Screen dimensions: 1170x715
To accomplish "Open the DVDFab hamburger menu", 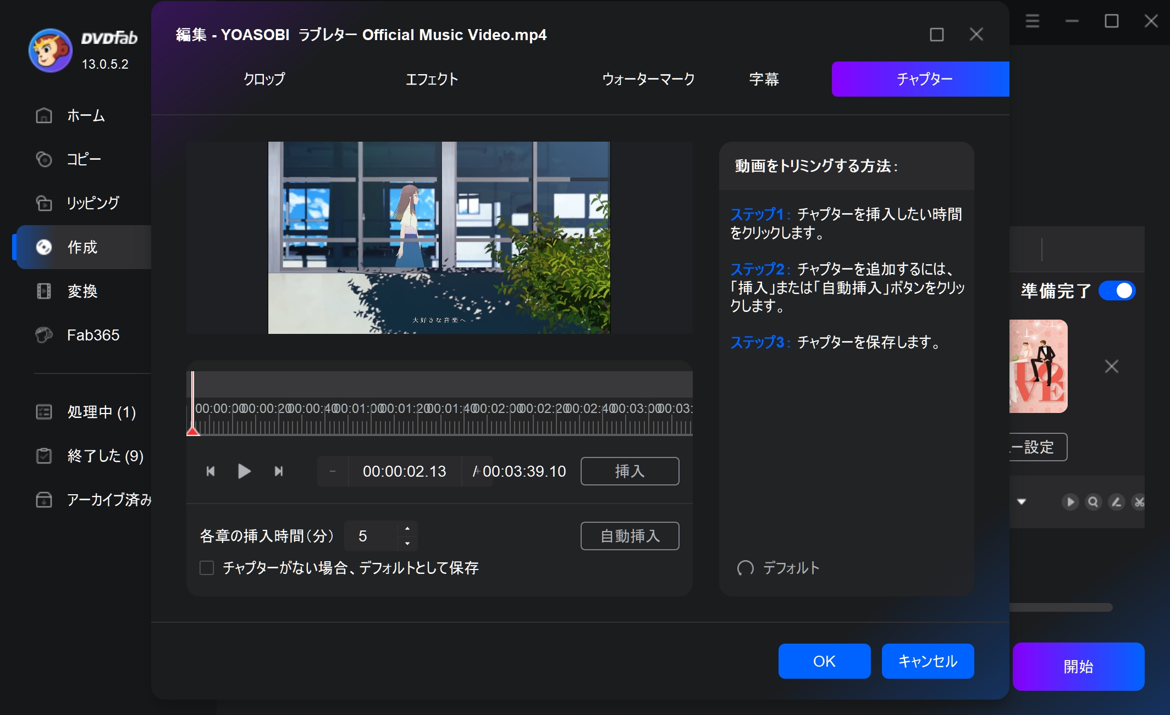I will coord(1032,21).
